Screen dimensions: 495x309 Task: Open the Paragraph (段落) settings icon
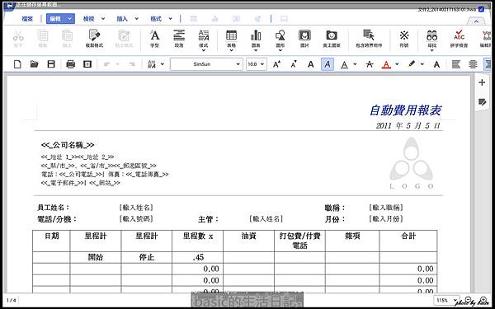point(179,35)
